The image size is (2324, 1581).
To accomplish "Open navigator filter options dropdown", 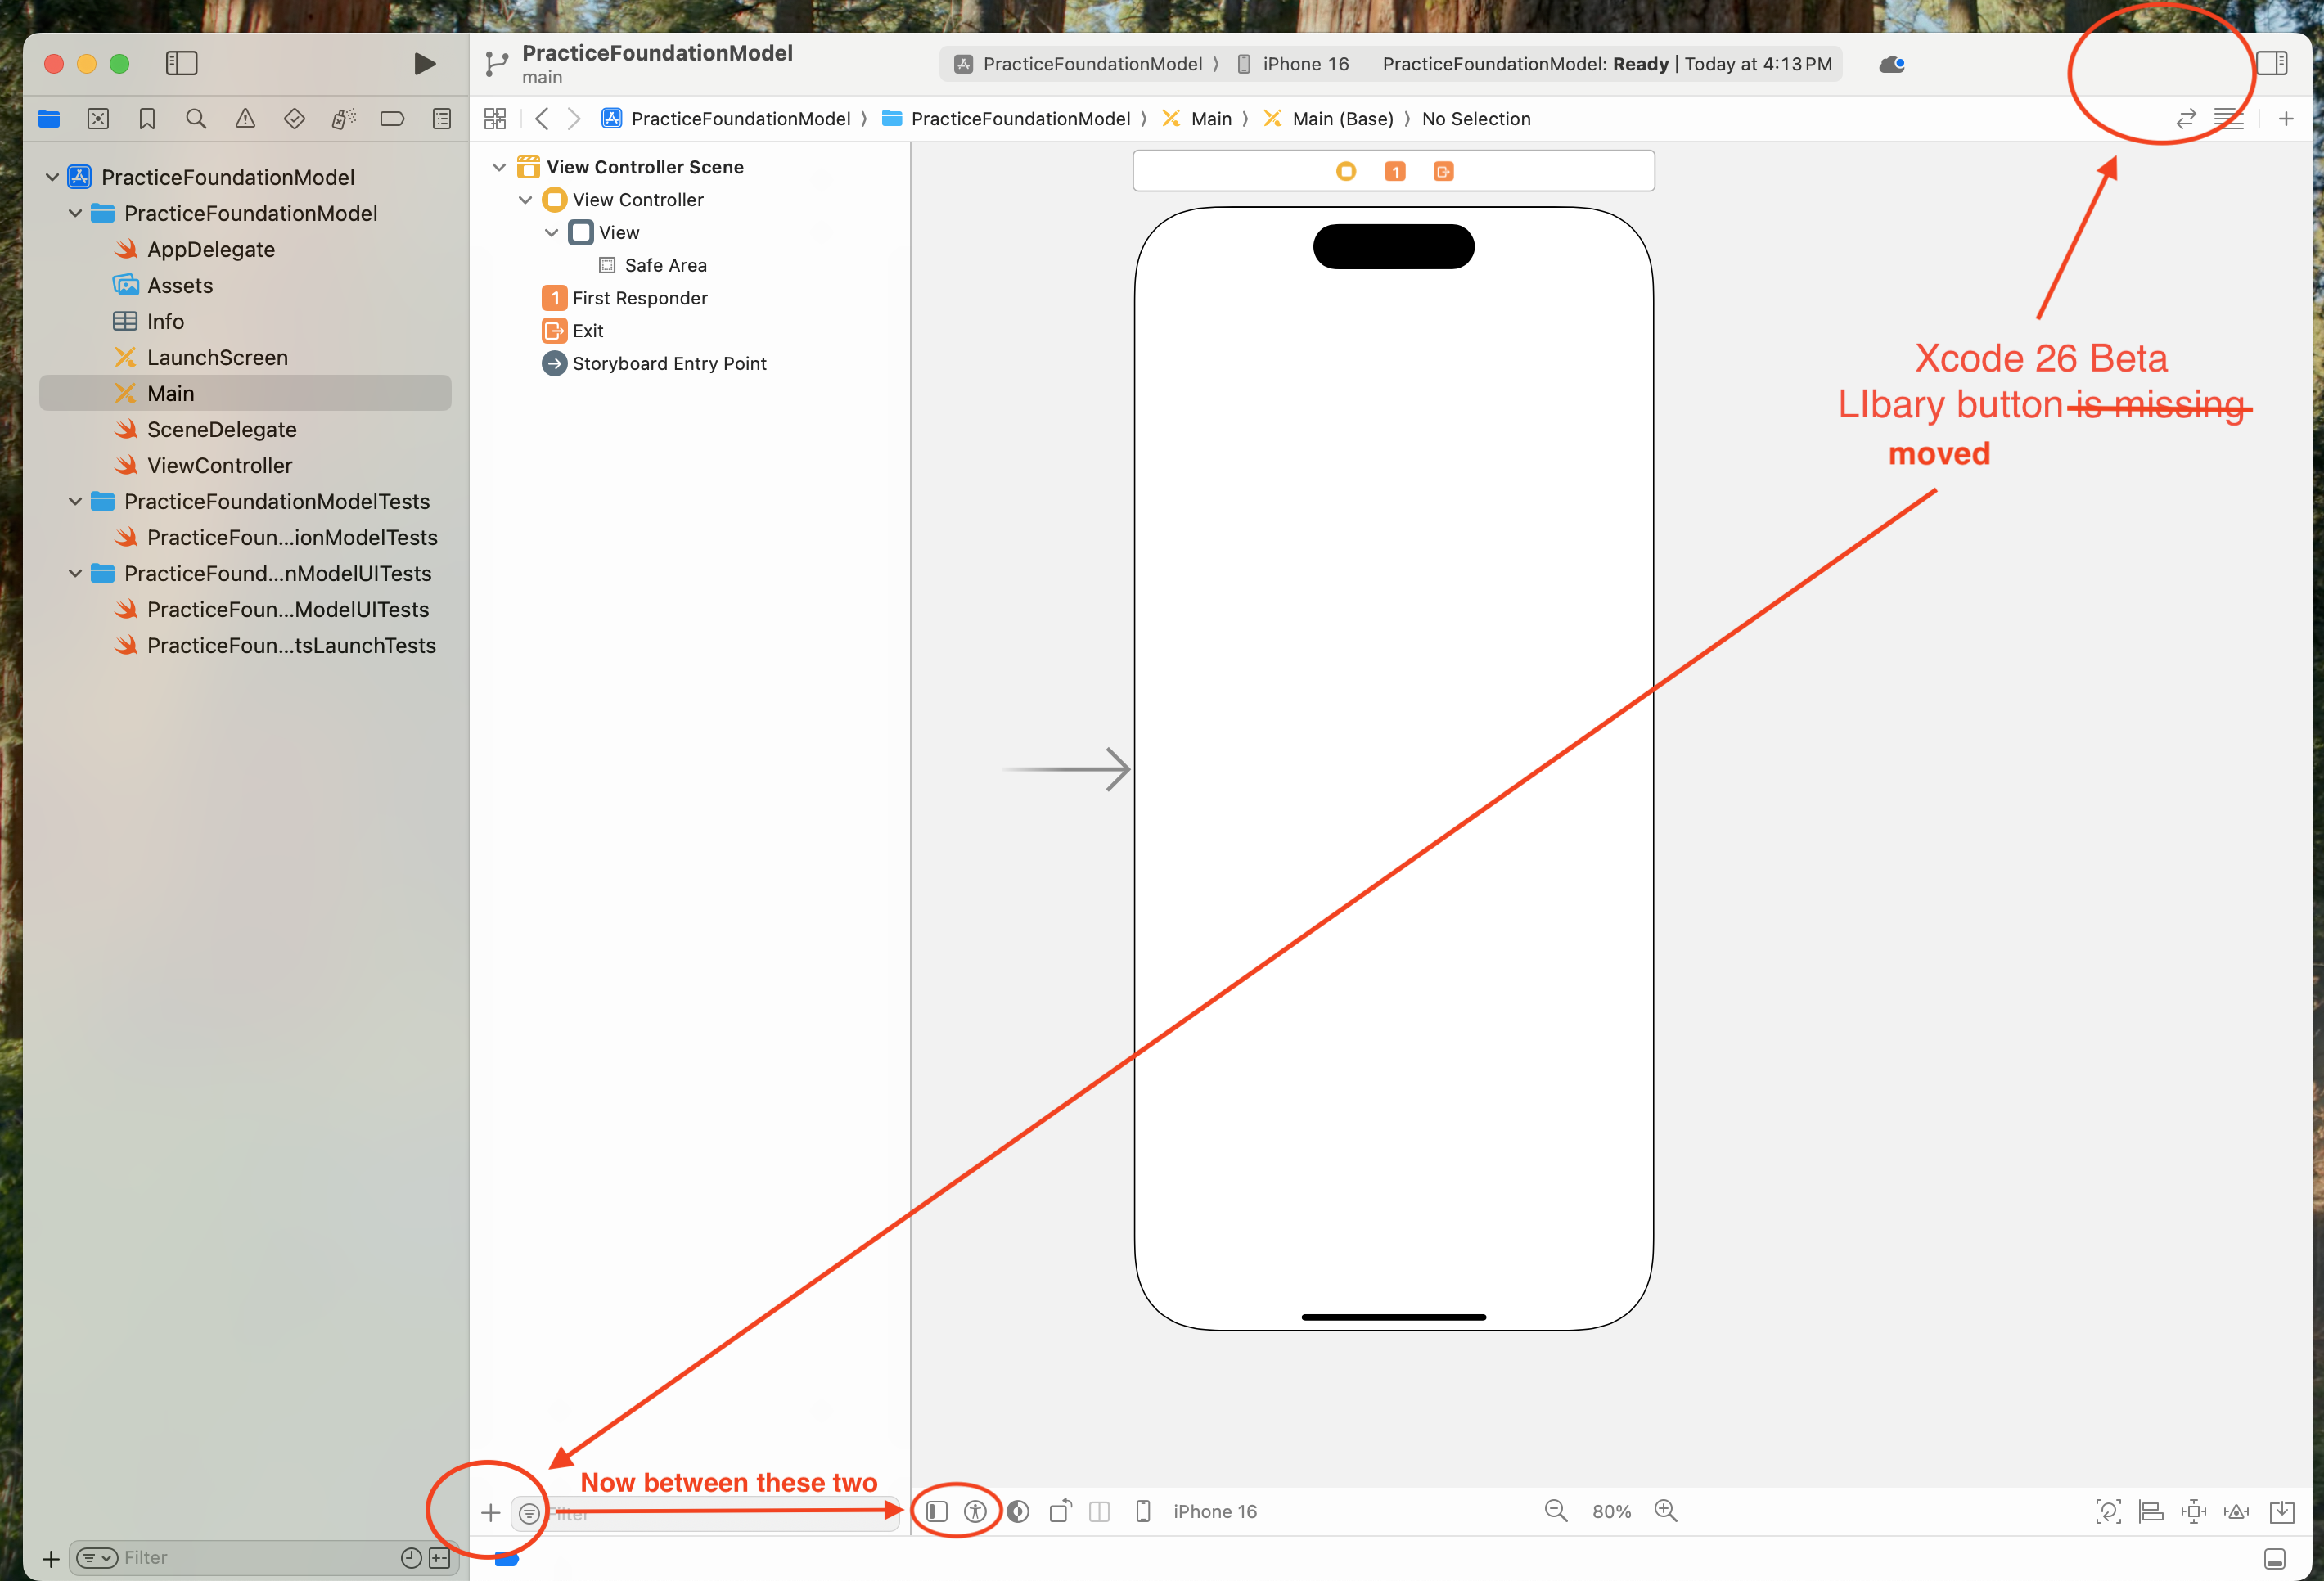I will pyautogui.click(x=97, y=1557).
